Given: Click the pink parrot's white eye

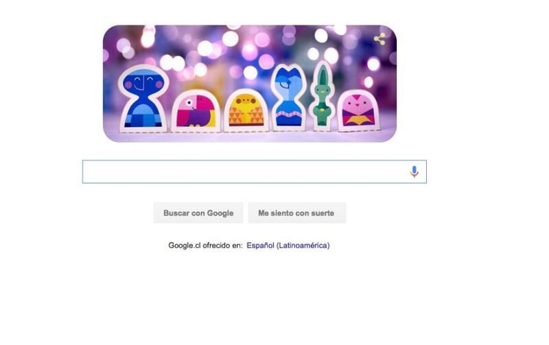Looking at the screenshot, I should pos(189,103).
